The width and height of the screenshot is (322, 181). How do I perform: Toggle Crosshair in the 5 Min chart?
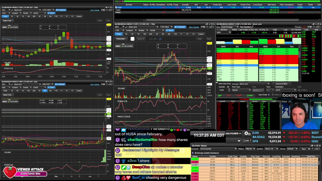[x=61, y=10]
